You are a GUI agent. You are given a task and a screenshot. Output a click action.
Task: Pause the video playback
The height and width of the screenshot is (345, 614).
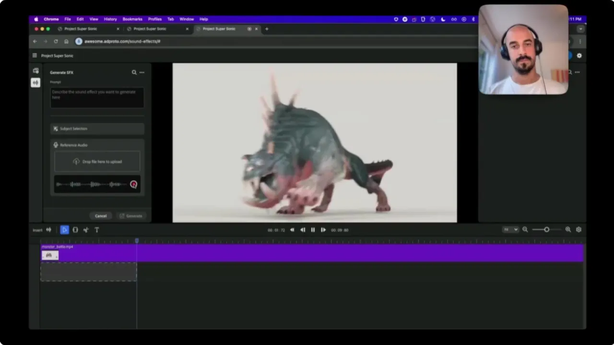(x=313, y=230)
